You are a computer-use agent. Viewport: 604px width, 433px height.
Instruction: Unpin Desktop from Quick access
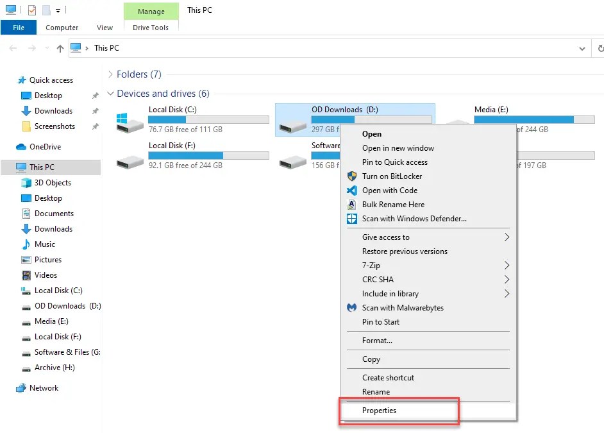pyautogui.click(x=95, y=96)
